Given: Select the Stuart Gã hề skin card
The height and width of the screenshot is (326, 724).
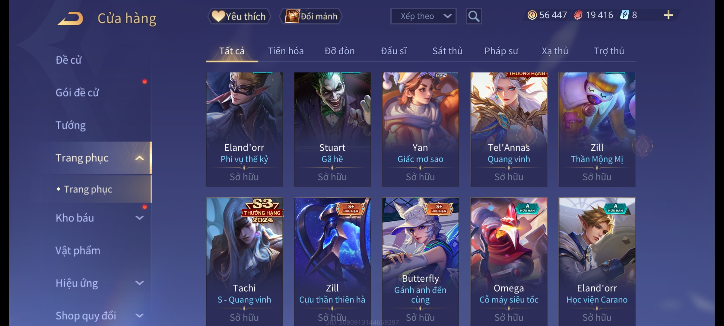Looking at the screenshot, I should coord(332,129).
